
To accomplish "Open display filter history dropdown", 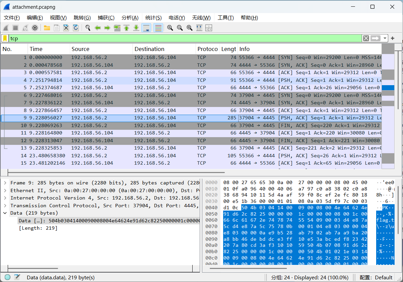I will pyautogui.click(x=385, y=38).
